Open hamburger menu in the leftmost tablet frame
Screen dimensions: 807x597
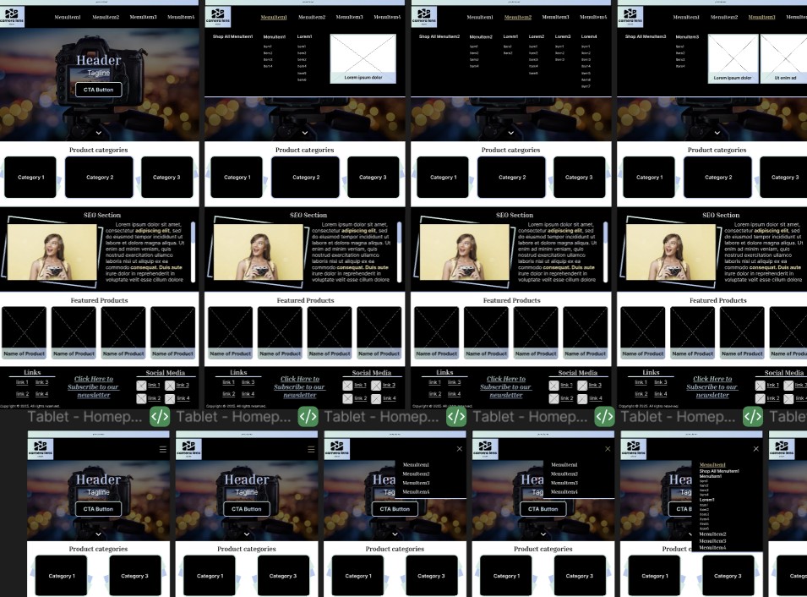[x=163, y=449]
